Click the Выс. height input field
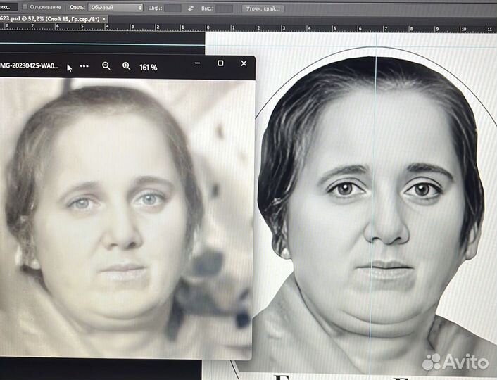This screenshot has height=380, width=497. pos(224,8)
